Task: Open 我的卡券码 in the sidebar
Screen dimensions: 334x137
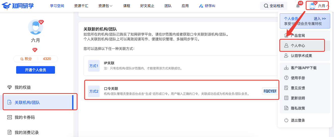Action: [x=24, y=117]
